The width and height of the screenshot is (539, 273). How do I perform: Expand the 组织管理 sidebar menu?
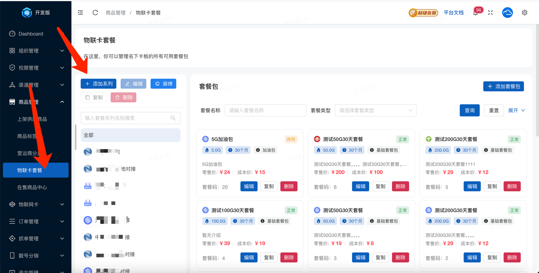[x=36, y=51]
